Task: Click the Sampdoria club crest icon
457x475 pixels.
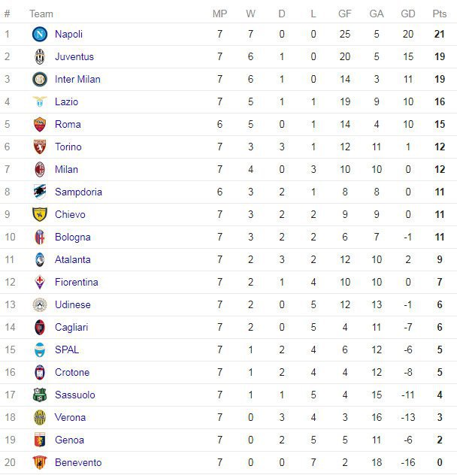Action: pos(40,192)
